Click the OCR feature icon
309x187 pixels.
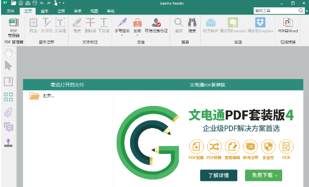[286, 147]
